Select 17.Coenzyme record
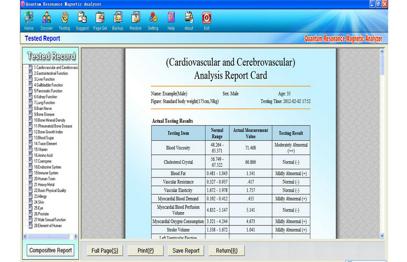The width and height of the screenshot is (407, 262). [43, 161]
